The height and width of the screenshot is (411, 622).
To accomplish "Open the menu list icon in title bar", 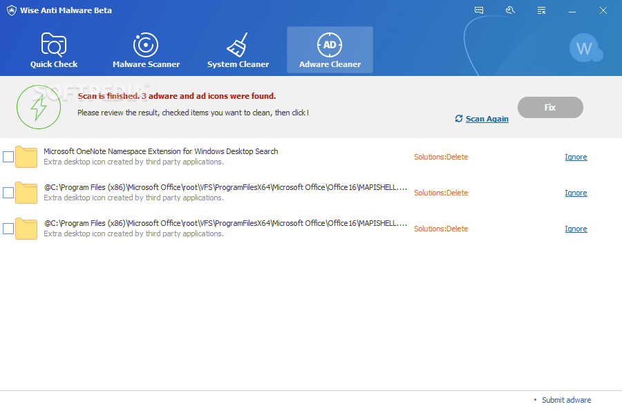I will [x=541, y=10].
